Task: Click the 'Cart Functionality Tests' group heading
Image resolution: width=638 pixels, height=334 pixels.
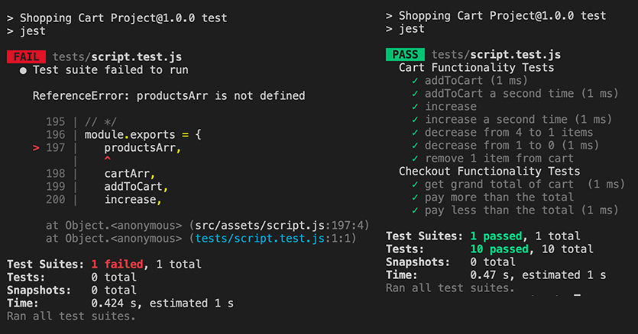Action: point(476,67)
